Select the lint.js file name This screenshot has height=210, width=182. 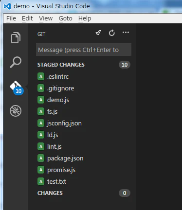[55, 147]
